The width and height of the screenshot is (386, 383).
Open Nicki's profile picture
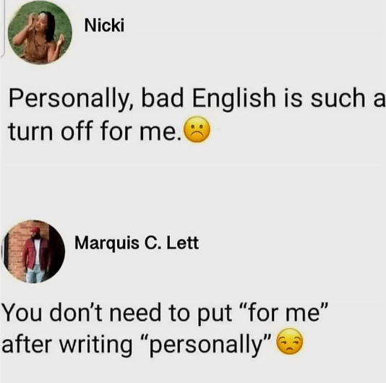40,33
